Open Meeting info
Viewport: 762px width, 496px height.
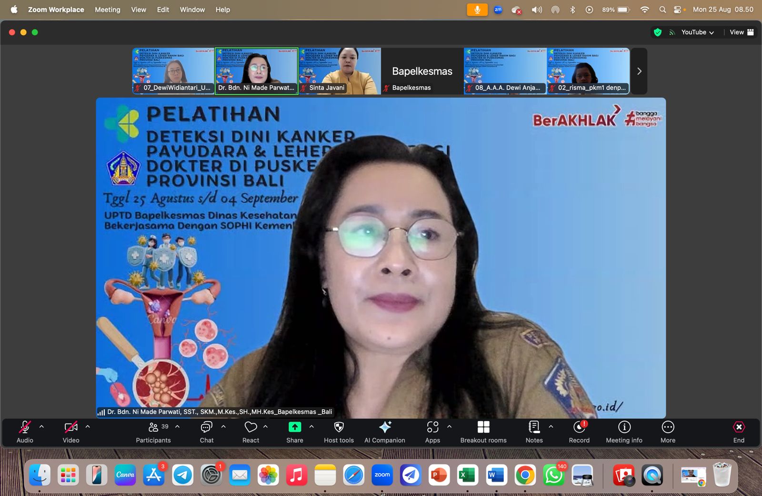click(624, 432)
